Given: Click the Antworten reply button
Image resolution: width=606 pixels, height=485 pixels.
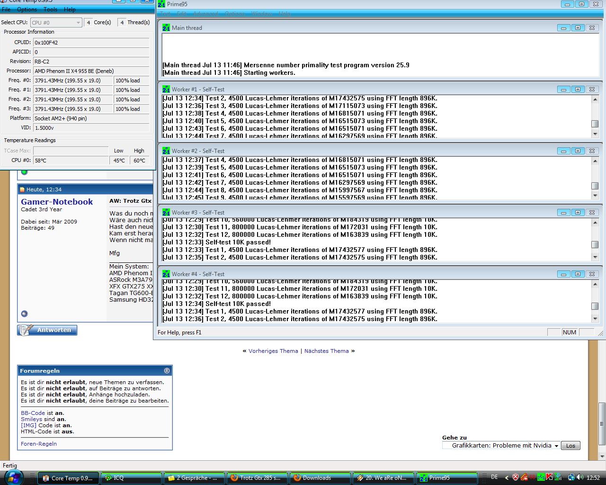Looking at the screenshot, I should (x=47, y=330).
